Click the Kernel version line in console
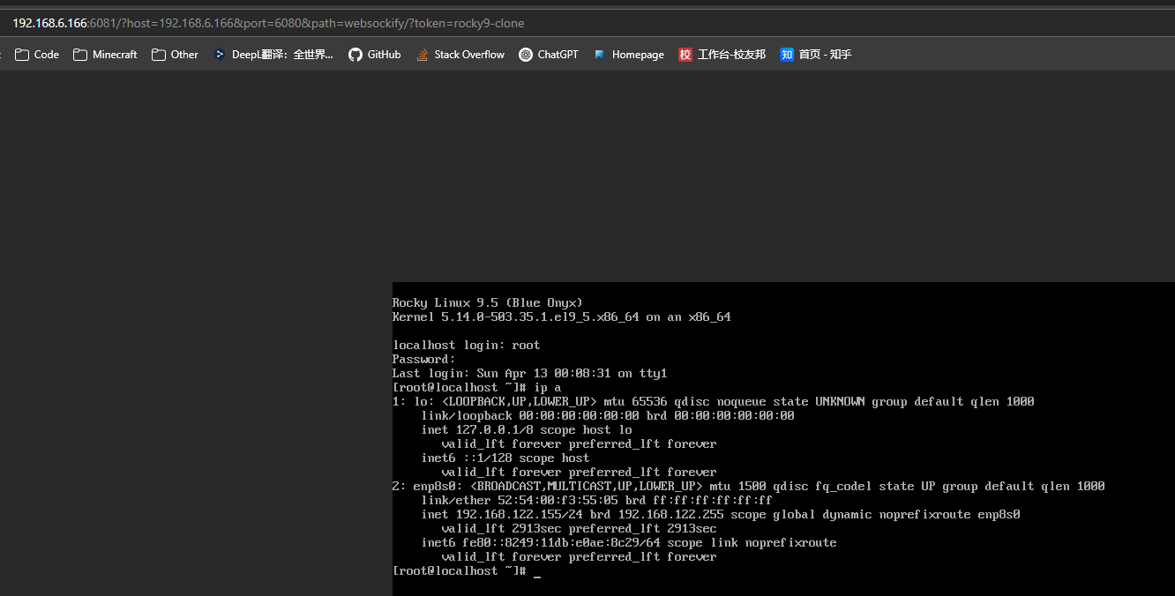1175x596 pixels. tap(561, 317)
